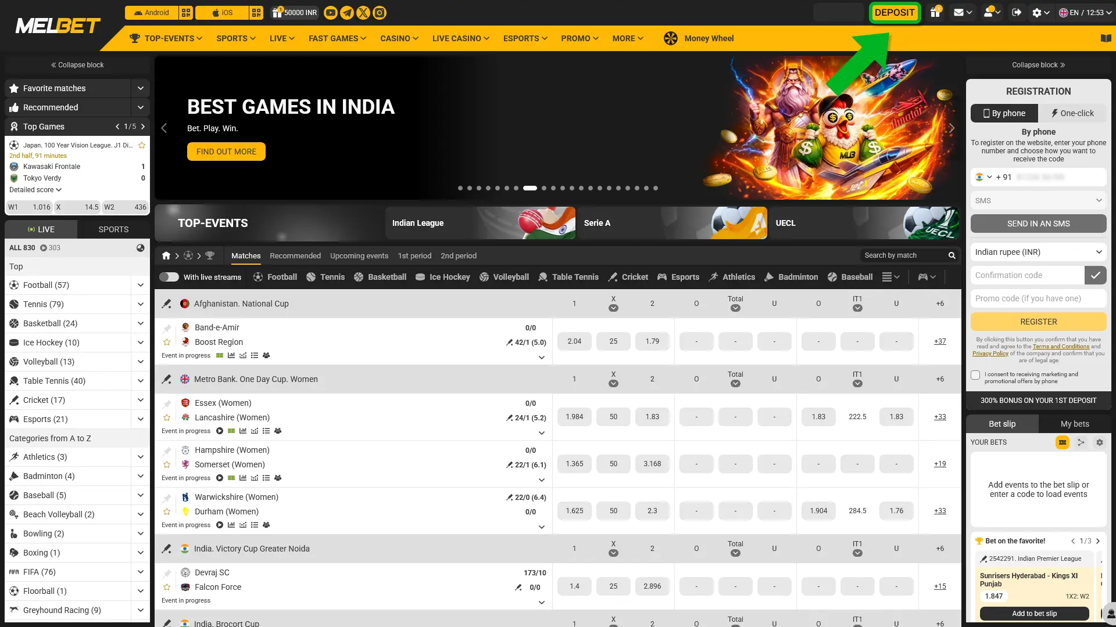The height and width of the screenshot is (627, 1116).
Task: Click the FIND OUT MORE button
Action: pos(226,152)
